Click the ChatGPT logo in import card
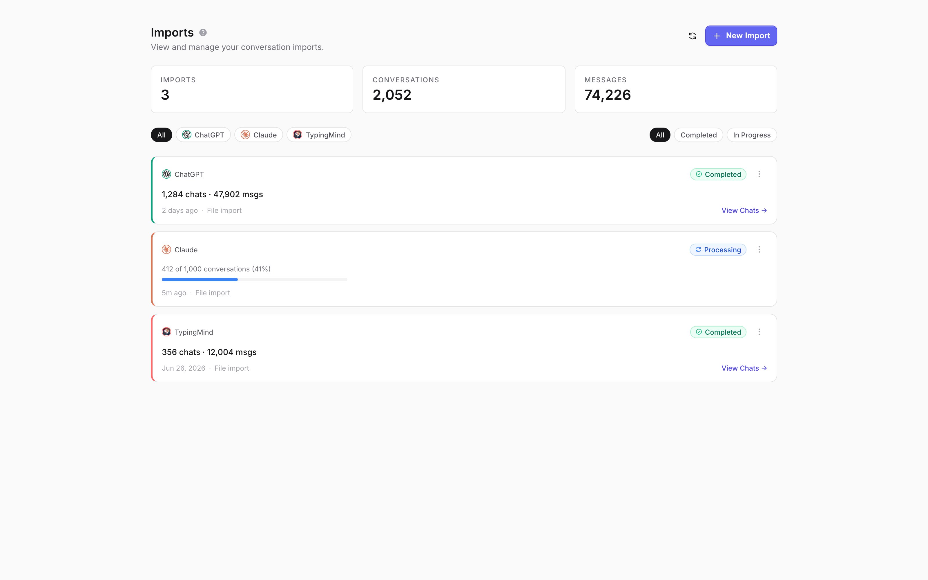The height and width of the screenshot is (580, 928). pyautogui.click(x=166, y=174)
